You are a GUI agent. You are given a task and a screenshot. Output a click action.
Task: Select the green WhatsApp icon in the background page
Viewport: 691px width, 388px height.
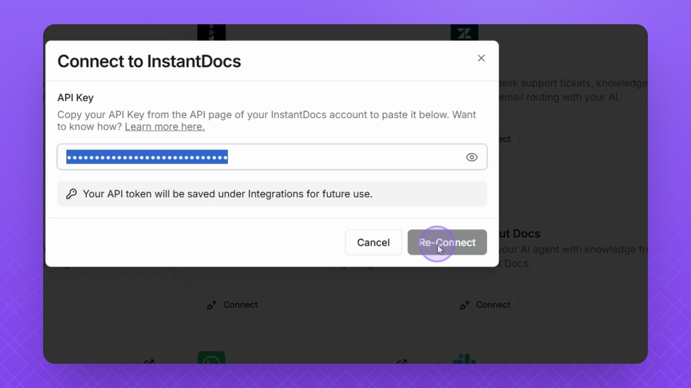click(211, 357)
